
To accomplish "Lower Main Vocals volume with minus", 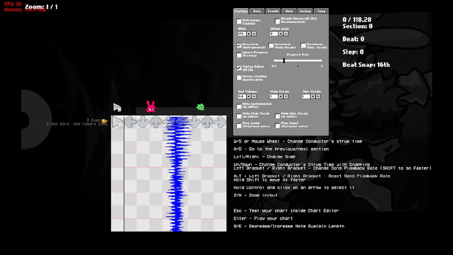I will (286, 96).
